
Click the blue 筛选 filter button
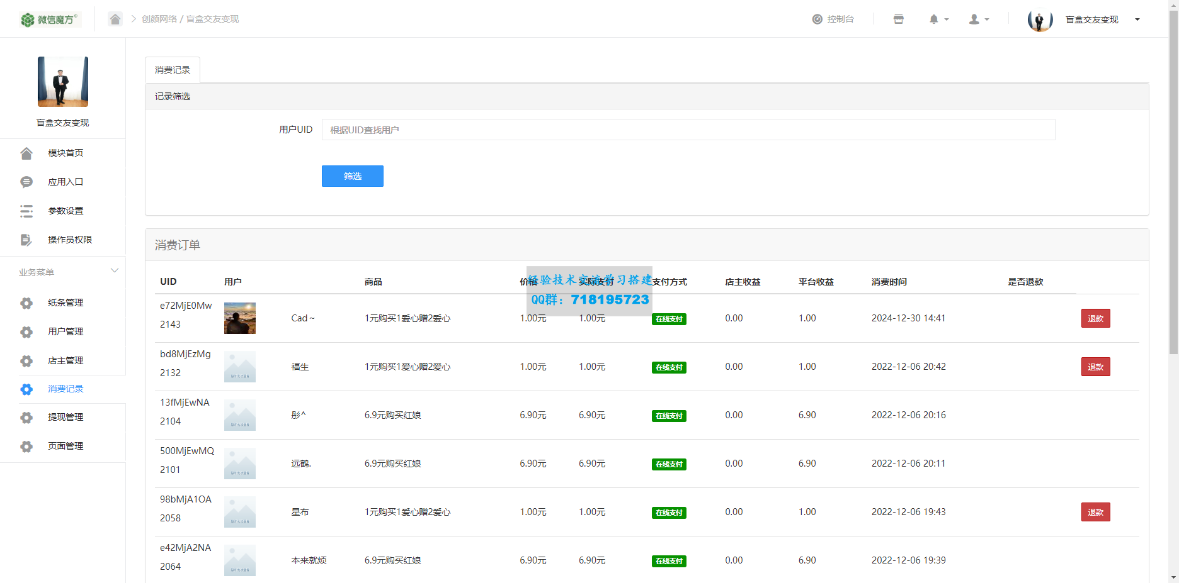coord(352,176)
